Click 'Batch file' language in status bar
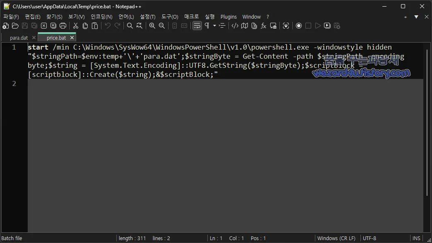Image resolution: width=432 pixels, height=243 pixels. pos(12,238)
